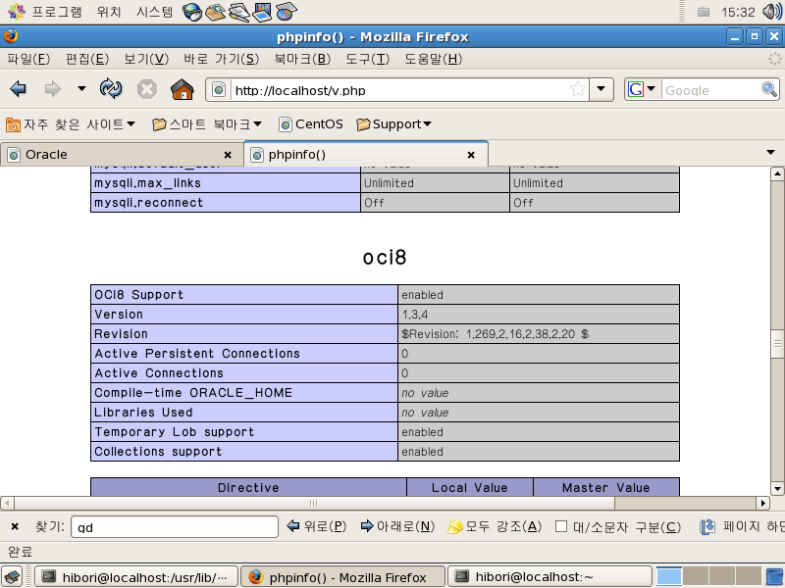Click the 15:32 clock
The image size is (785, 588).
pos(738,12)
